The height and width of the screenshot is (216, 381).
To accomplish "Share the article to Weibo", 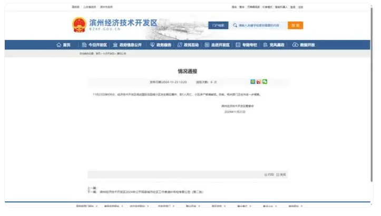I will (x=259, y=82).
